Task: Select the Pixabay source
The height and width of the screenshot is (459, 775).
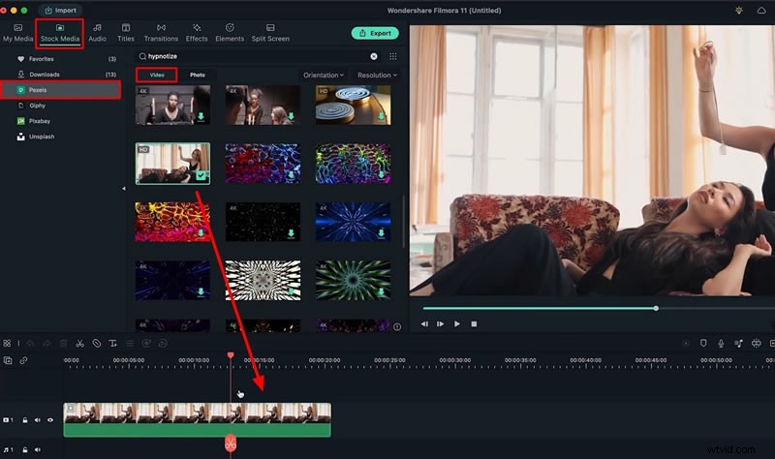Action: 40,120
